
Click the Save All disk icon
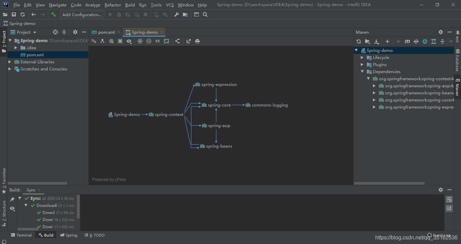tap(14, 14)
